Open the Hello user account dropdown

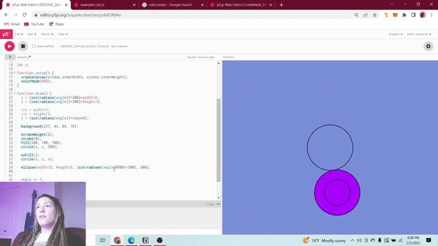419,34
